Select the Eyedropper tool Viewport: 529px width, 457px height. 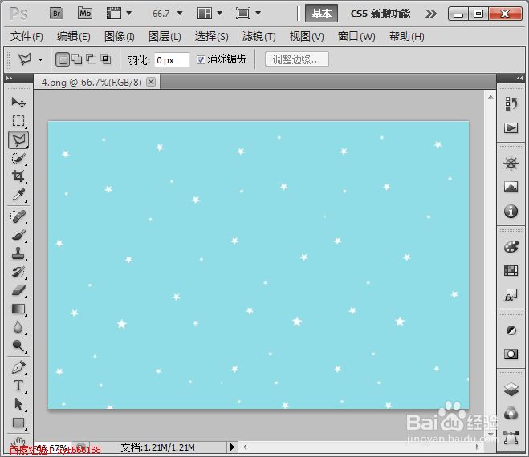(x=18, y=195)
